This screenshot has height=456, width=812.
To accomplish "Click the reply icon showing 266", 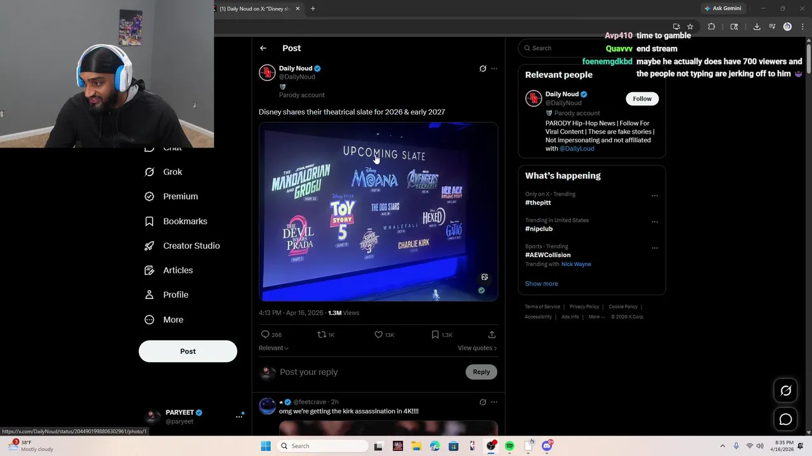I will pos(265,334).
